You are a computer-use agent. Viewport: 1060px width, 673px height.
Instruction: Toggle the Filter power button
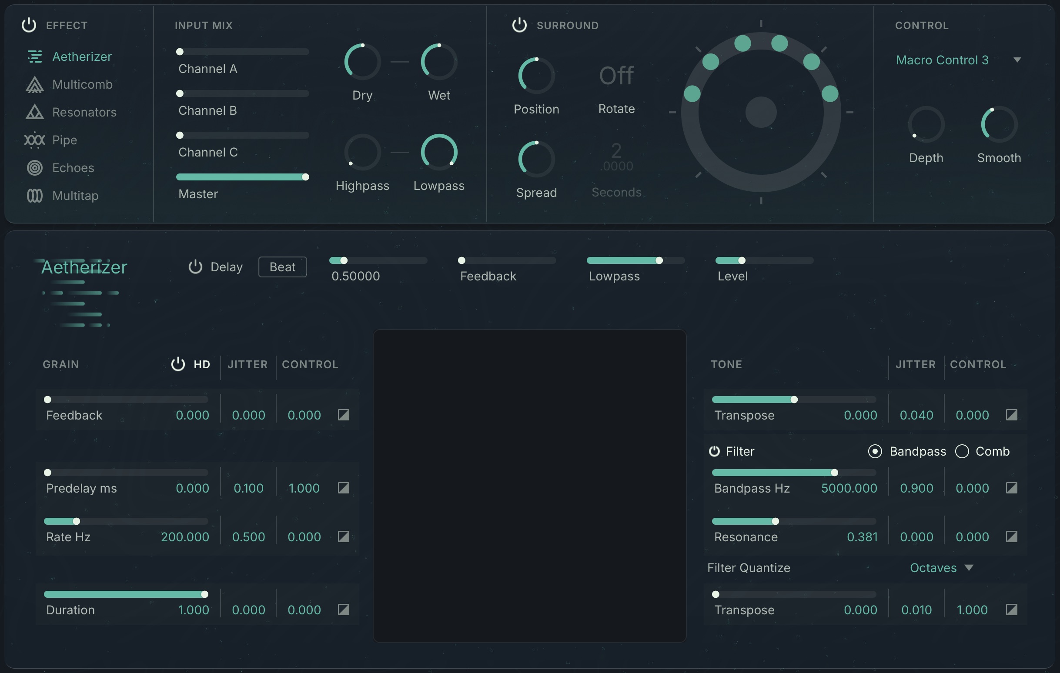coord(715,451)
